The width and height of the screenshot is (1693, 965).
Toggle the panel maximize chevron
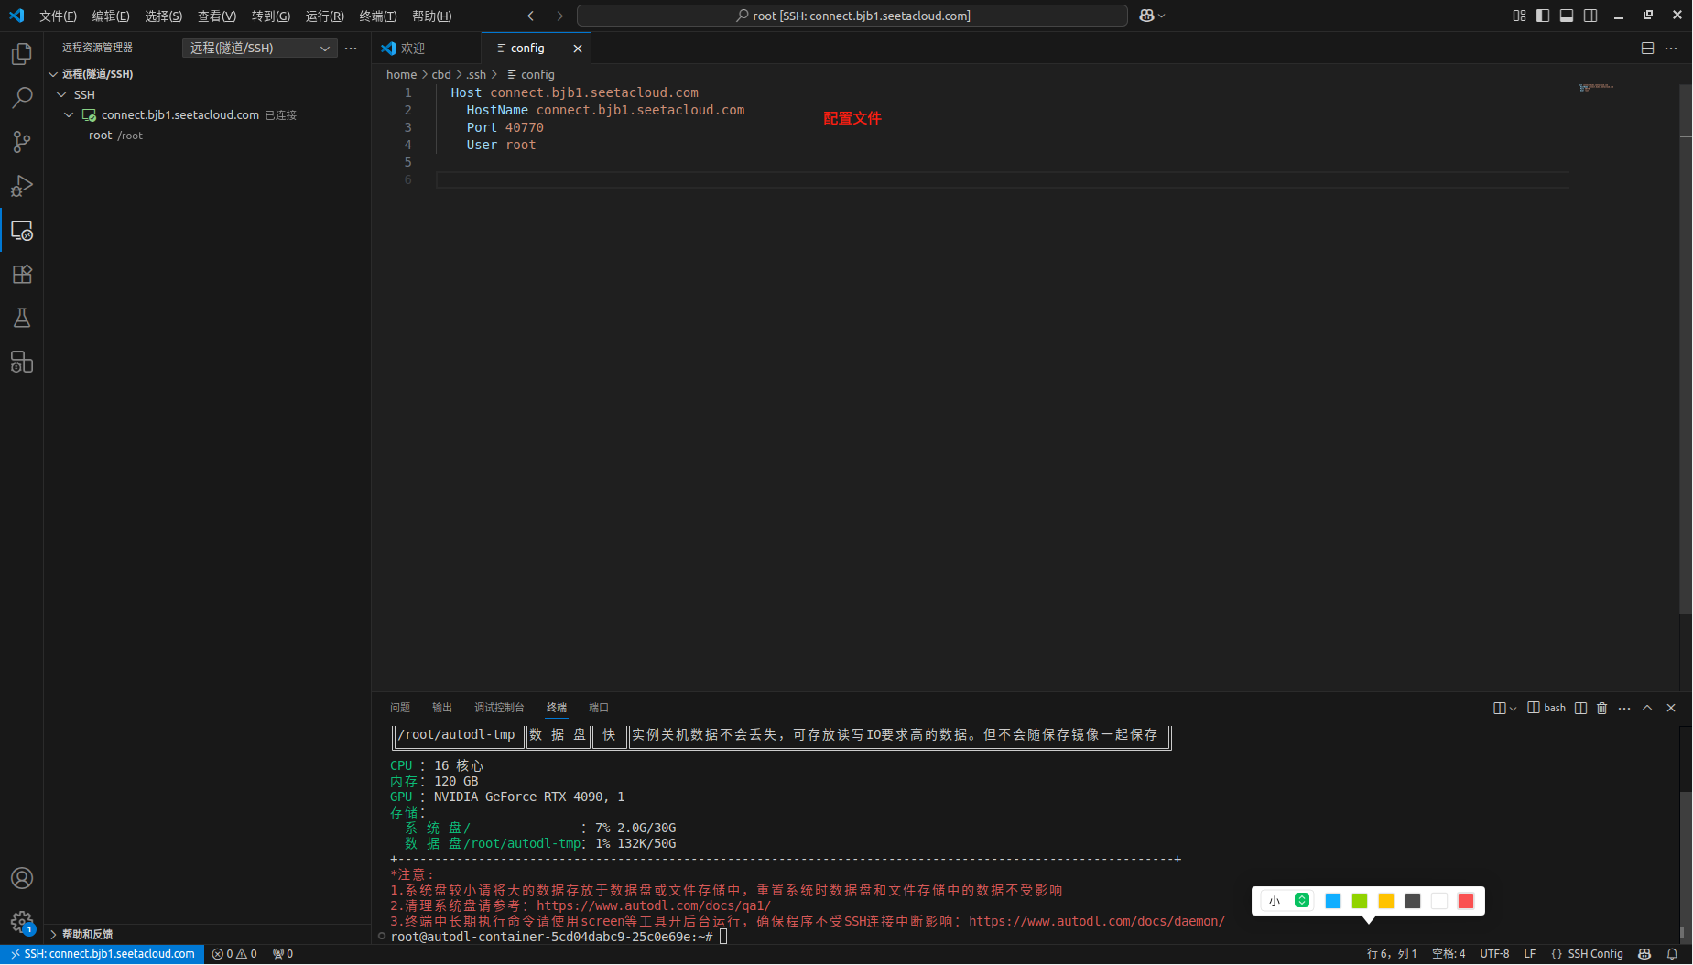[1646, 707]
